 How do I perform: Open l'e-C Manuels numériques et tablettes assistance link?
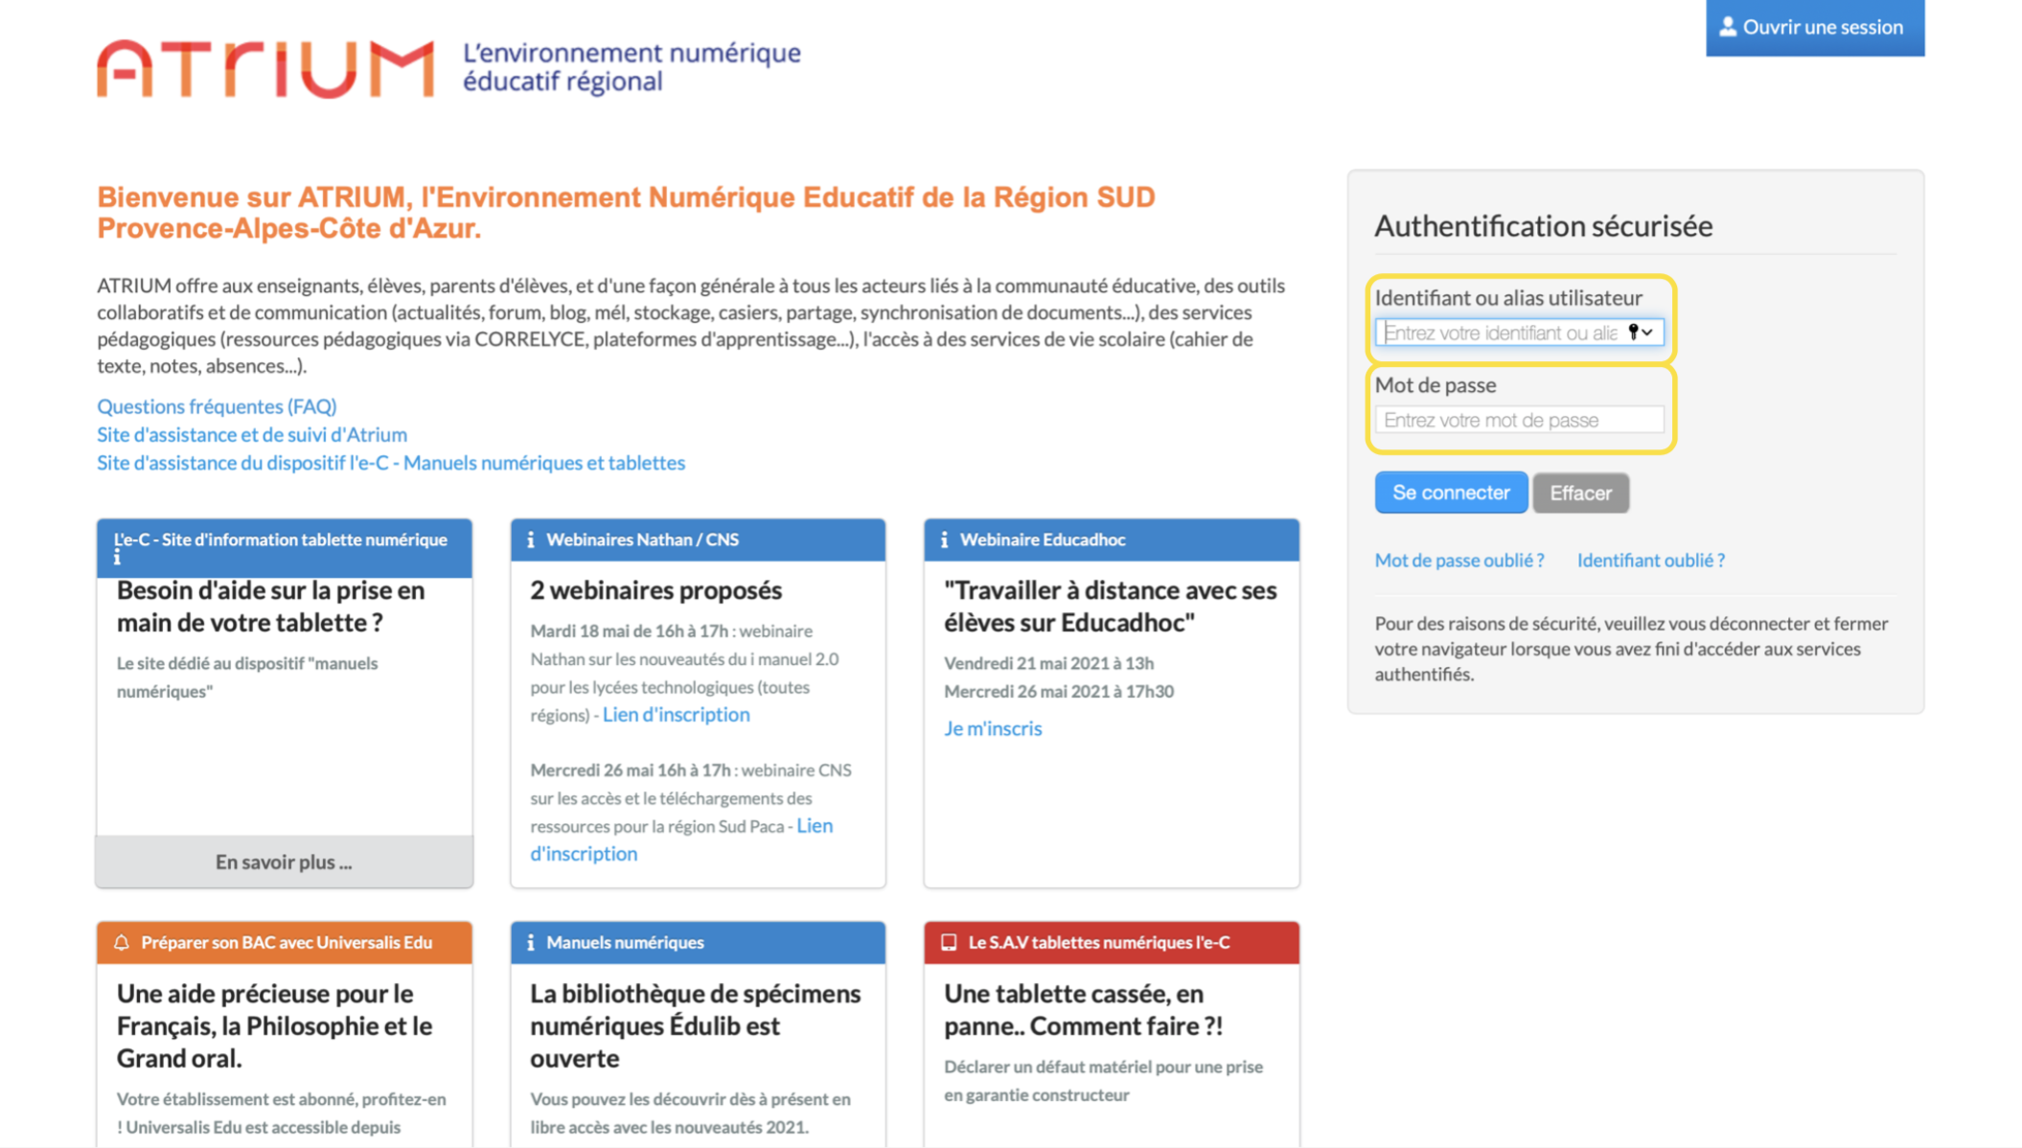(391, 462)
